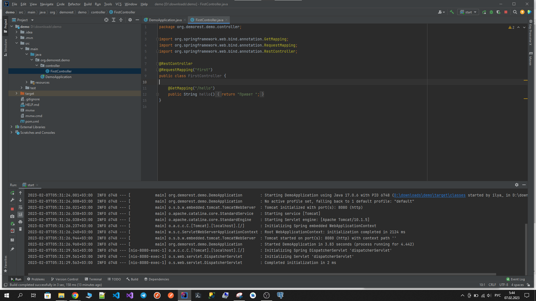
Task: Hide the Project tool window
Action: (x=137, y=20)
